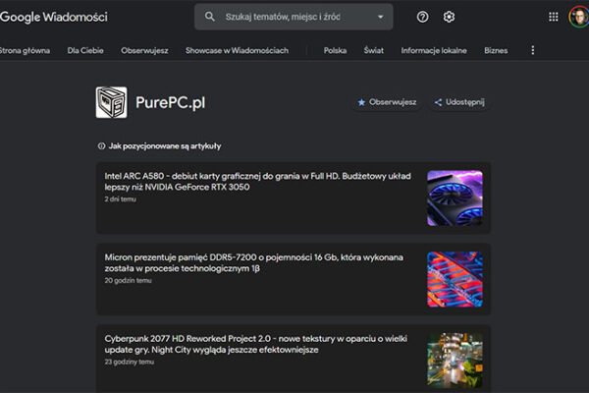Open the more tabs three-dot menu

pyautogui.click(x=533, y=50)
